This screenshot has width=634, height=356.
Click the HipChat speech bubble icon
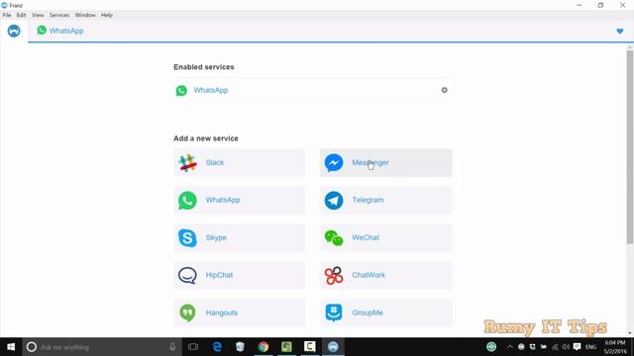187,275
